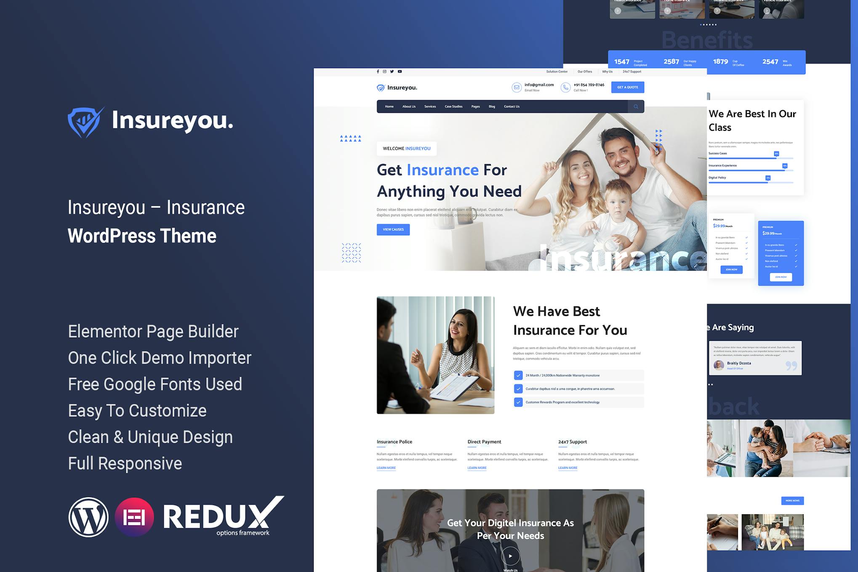Click the GET A QUOTE button
858x572 pixels.
click(627, 87)
